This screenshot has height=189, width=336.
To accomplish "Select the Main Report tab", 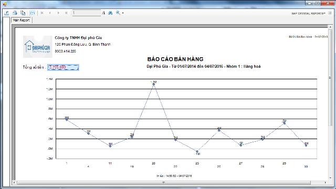I will [21, 20].
